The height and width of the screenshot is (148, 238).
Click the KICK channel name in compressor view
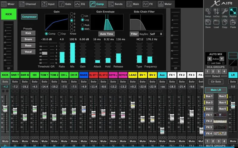9,14
